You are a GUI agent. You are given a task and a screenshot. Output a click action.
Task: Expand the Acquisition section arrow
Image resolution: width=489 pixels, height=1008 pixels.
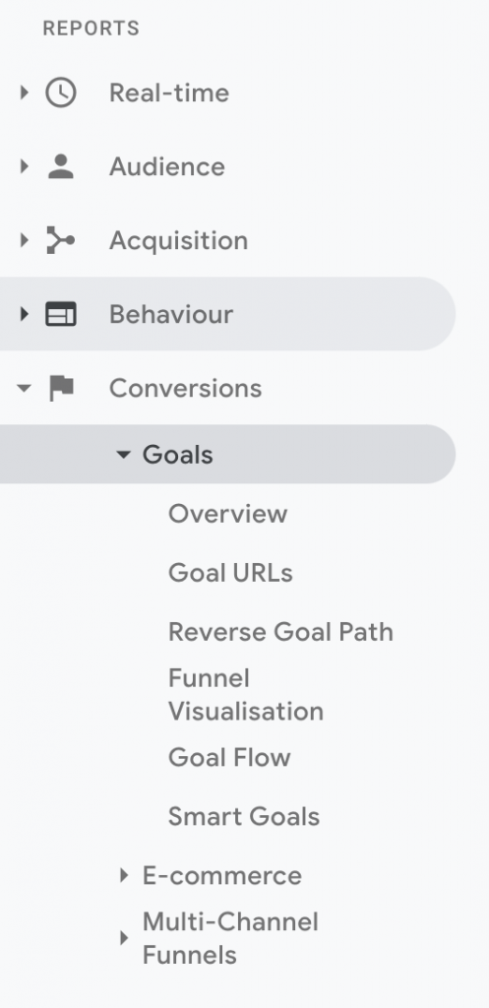click(25, 240)
